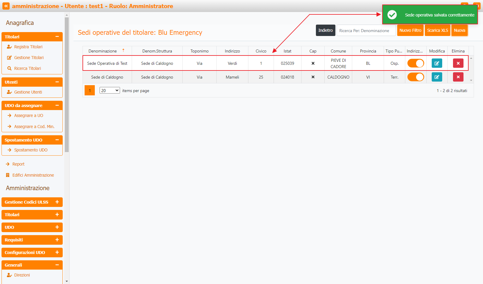Edit the Sede di Caldogno row
The image size is (483, 284).
click(437, 77)
